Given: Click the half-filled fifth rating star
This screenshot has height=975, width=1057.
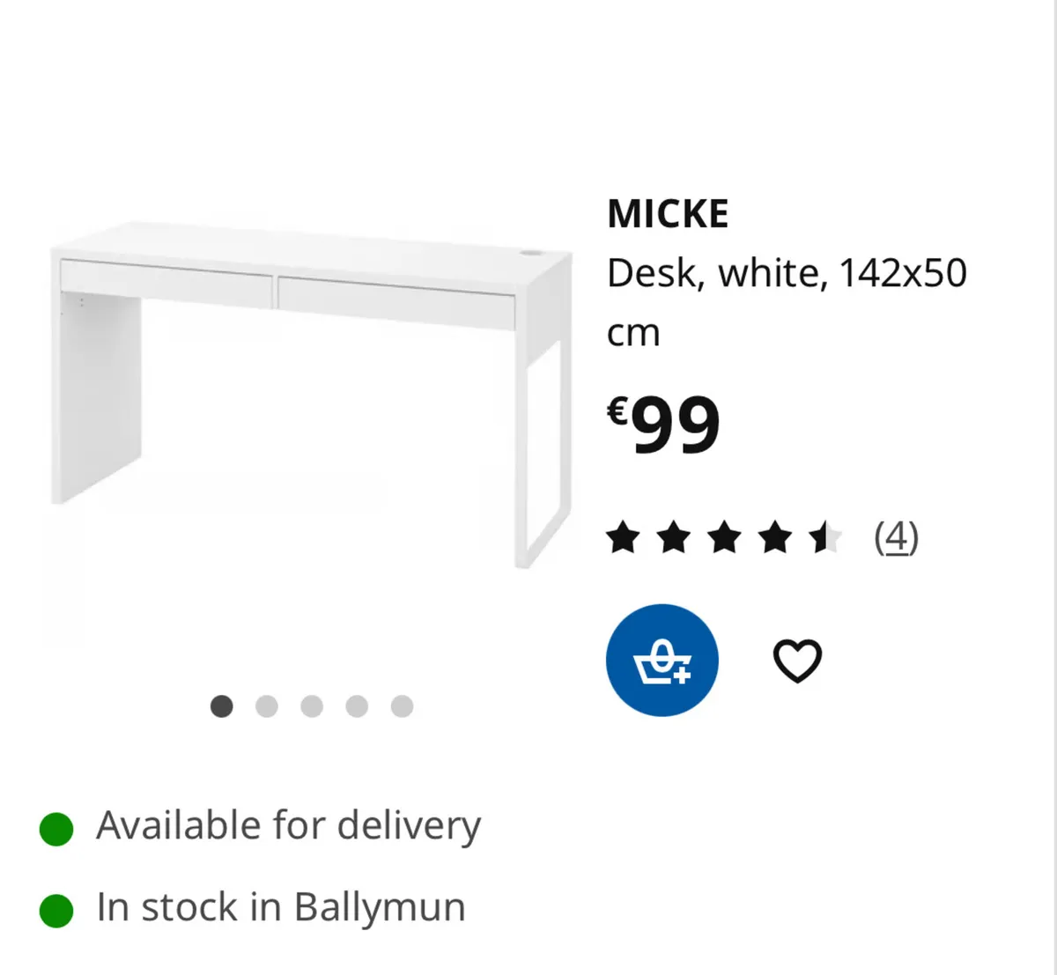Looking at the screenshot, I should coord(824,537).
